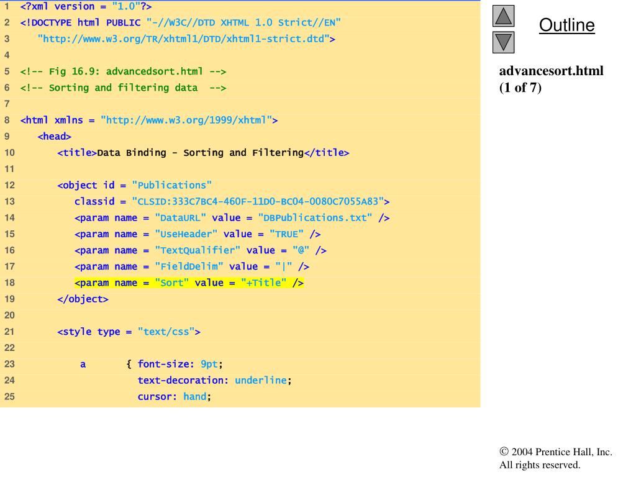Select the TextQualifier param line
The image size is (636, 477).
(201, 250)
